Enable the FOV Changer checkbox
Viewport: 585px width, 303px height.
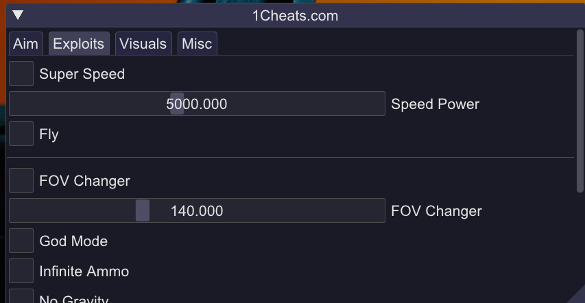click(21, 180)
